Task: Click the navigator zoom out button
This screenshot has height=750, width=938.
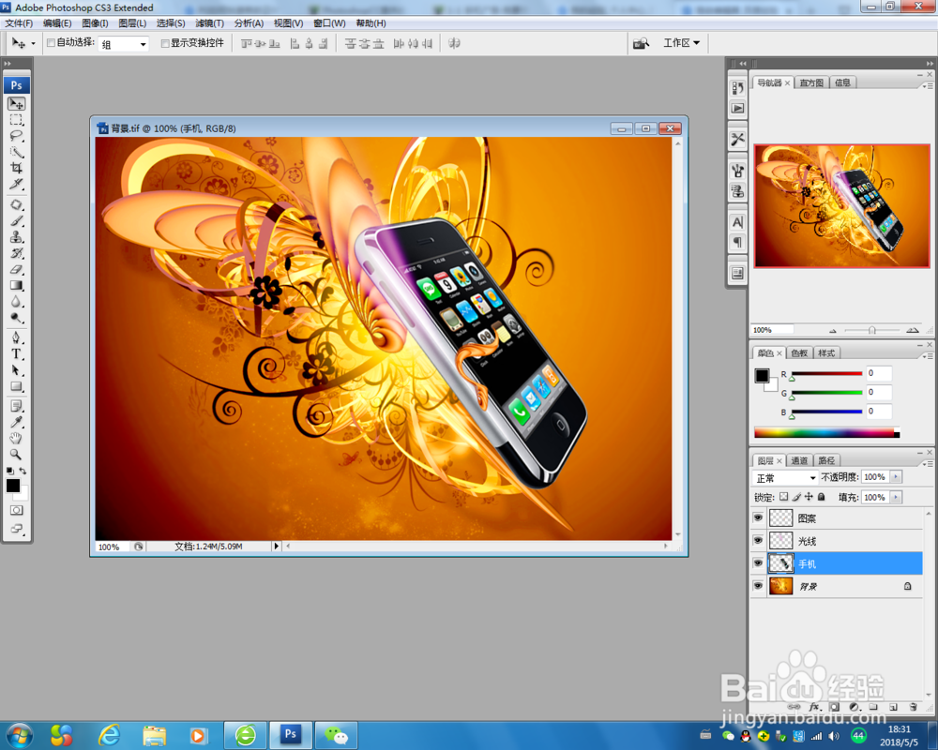Action: (x=833, y=330)
